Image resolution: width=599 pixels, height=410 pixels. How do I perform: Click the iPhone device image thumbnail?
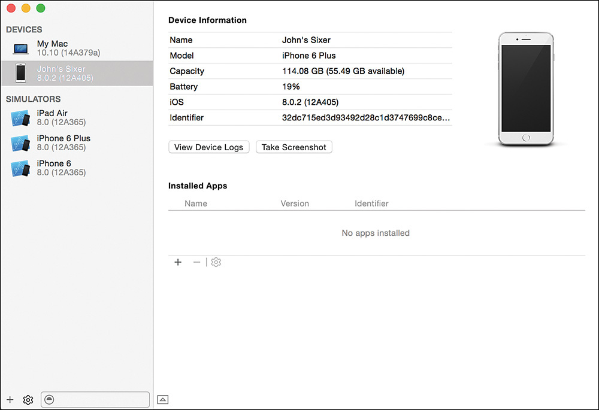coord(526,89)
